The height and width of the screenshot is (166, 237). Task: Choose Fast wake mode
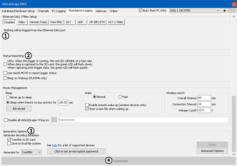(120, 97)
